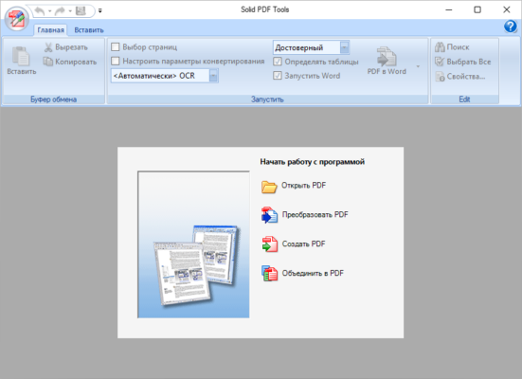
Task: Click the Открыть PDF link text
Action: pyautogui.click(x=303, y=185)
